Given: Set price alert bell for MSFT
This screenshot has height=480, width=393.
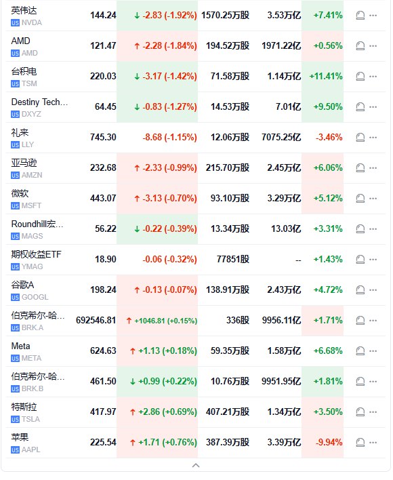Looking at the screenshot, I should point(360,199).
